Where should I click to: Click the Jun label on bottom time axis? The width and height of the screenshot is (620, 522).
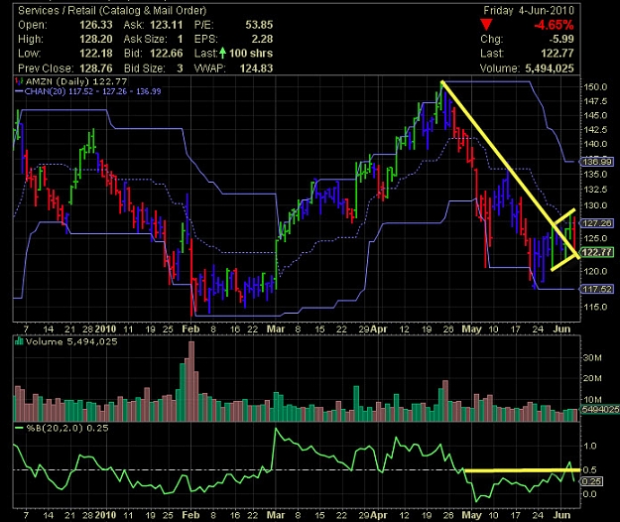click(x=561, y=515)
